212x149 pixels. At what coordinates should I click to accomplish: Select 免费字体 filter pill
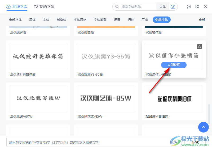tap(162, 20)
